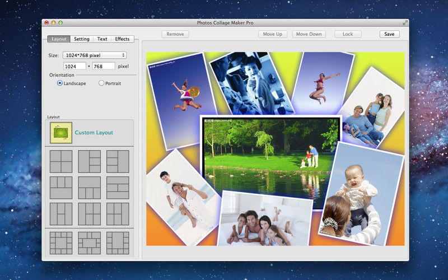
Task: Select the Custom Layout thumbnail
Action: click(61, 133)
